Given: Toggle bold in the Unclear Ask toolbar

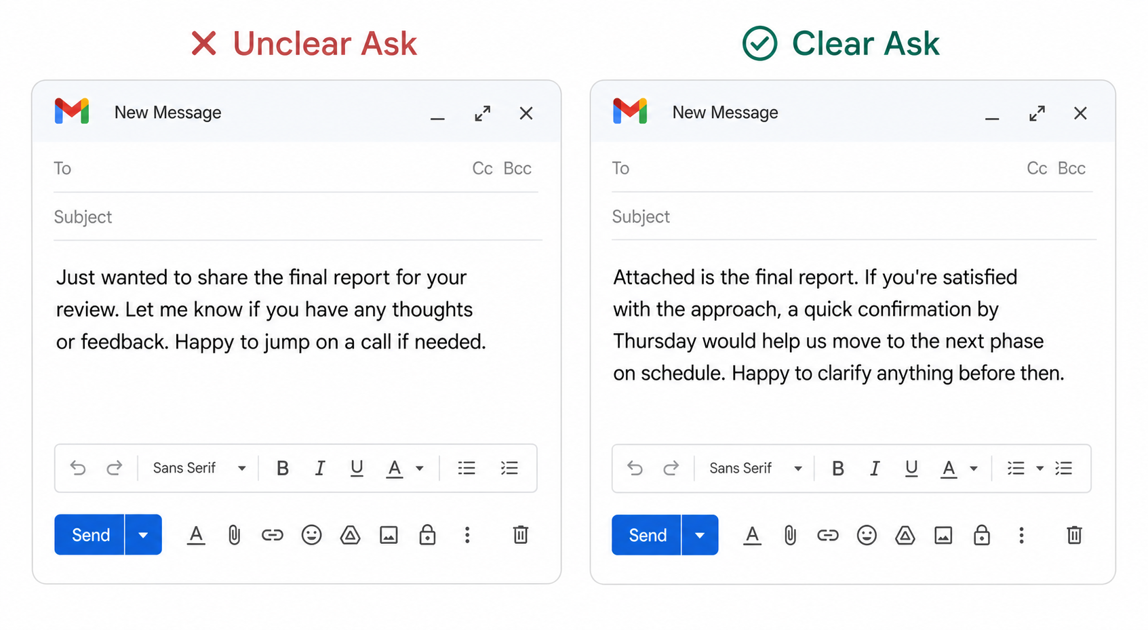Looking at the screenshot, I should pos(283,468).
